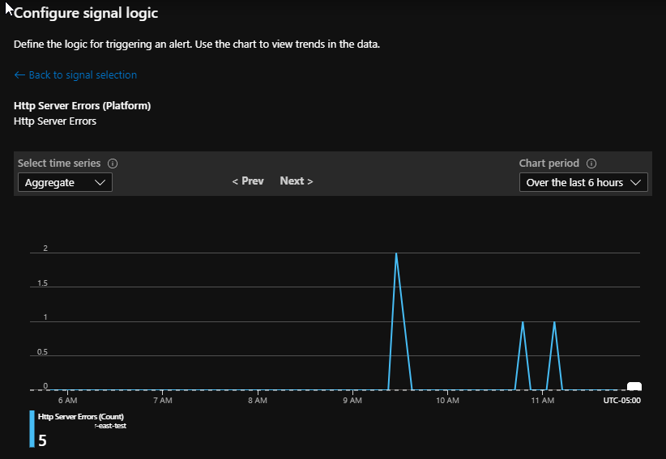Click the legend total value 5
This screenshot has height=459, width=666.
pos(42,441)
